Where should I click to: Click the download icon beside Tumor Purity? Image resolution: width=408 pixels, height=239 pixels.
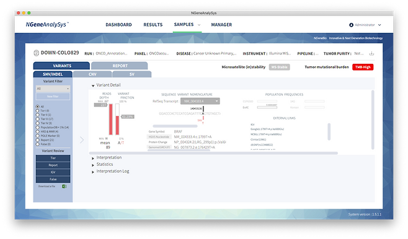click(x=371, y=53)
